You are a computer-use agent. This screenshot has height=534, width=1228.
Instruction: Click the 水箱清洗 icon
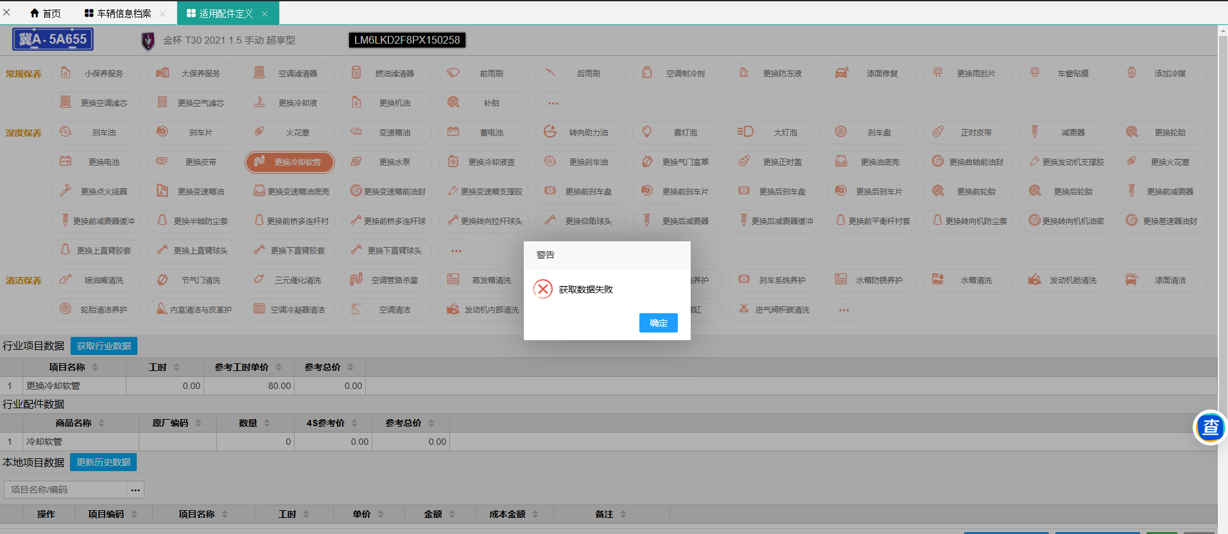point(938,280)
